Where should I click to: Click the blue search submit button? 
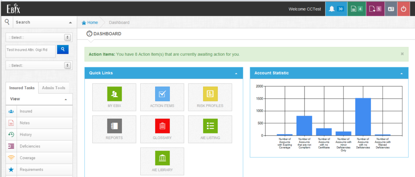[63, 49]
